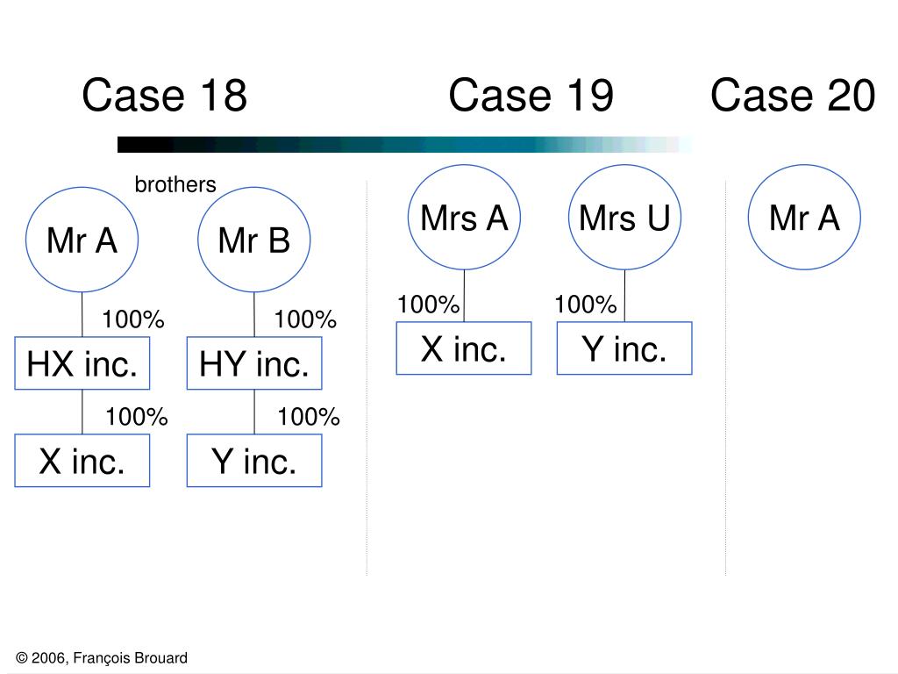Click the Case 20 heading
Screen dimensions: 898x674
[793, 95]
